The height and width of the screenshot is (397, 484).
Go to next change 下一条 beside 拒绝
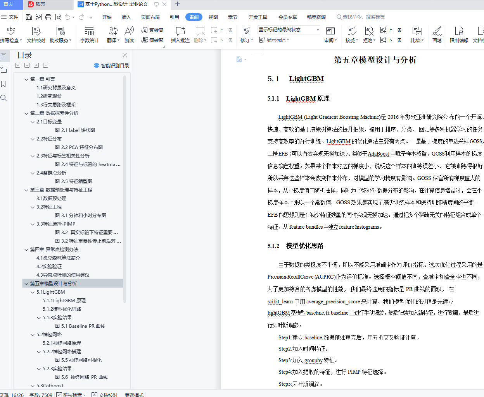391,40
